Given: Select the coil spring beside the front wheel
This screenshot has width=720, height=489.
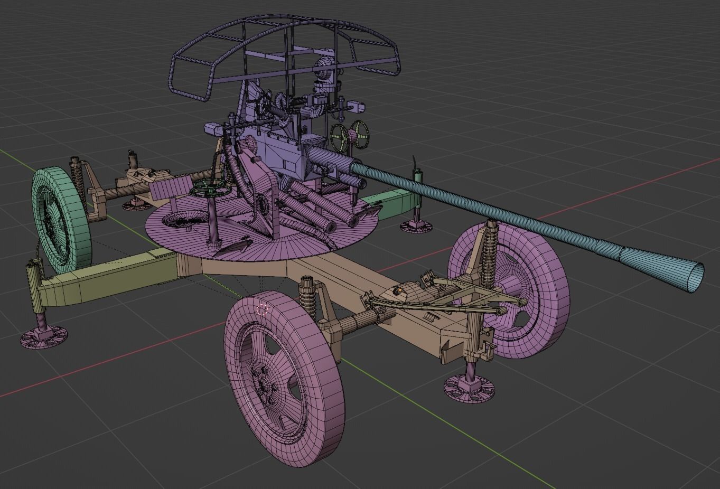Looking at the screenshot, I should pos(308,298).
